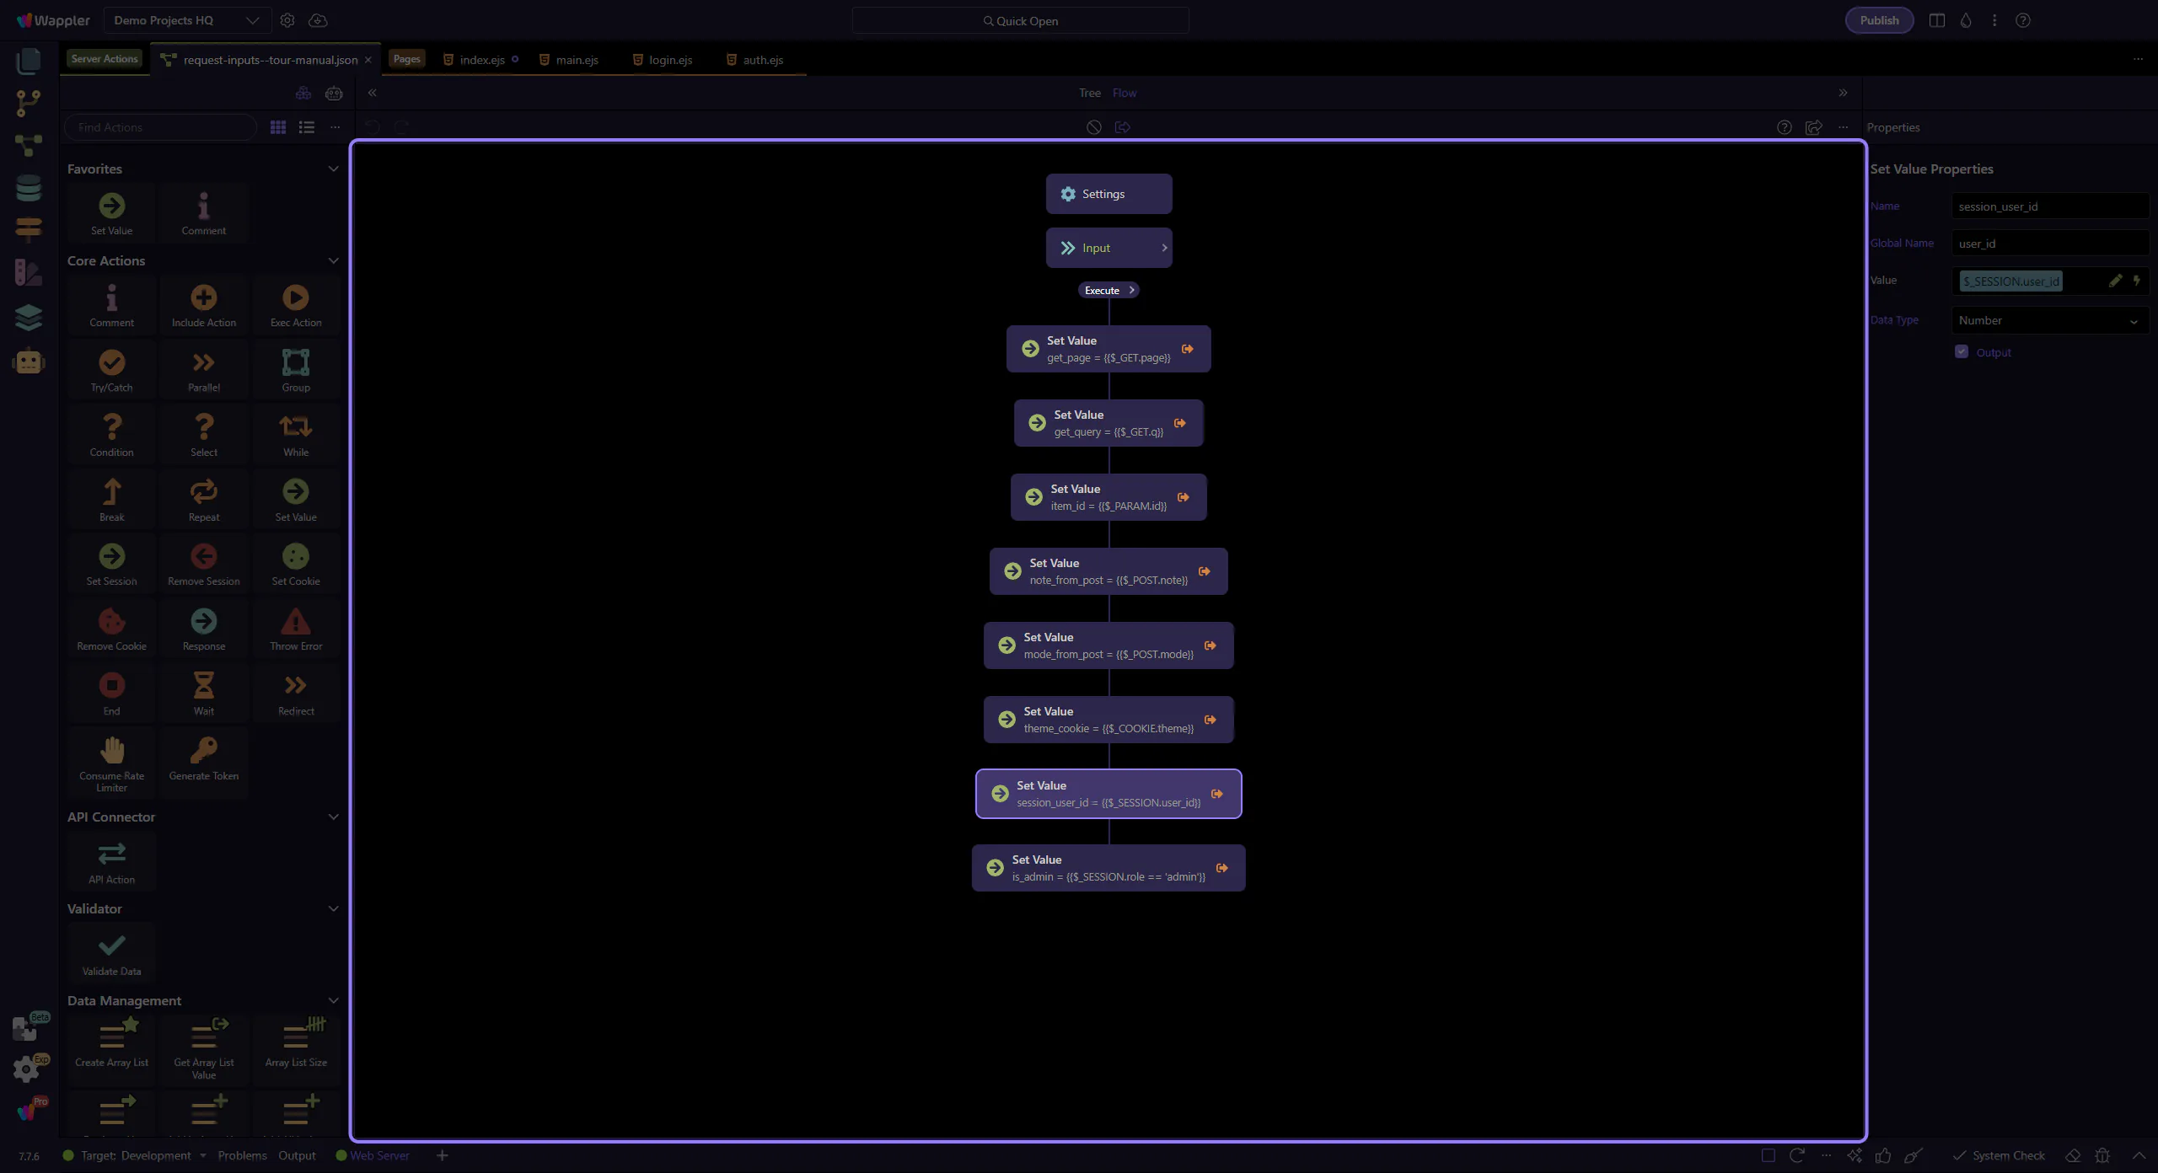Click the System Check button
This screenshot has width=2158, height=1173.
(x=2000, y=1155)
